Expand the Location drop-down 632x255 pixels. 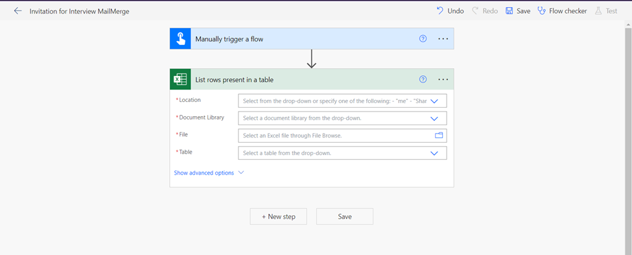(434, 101)
